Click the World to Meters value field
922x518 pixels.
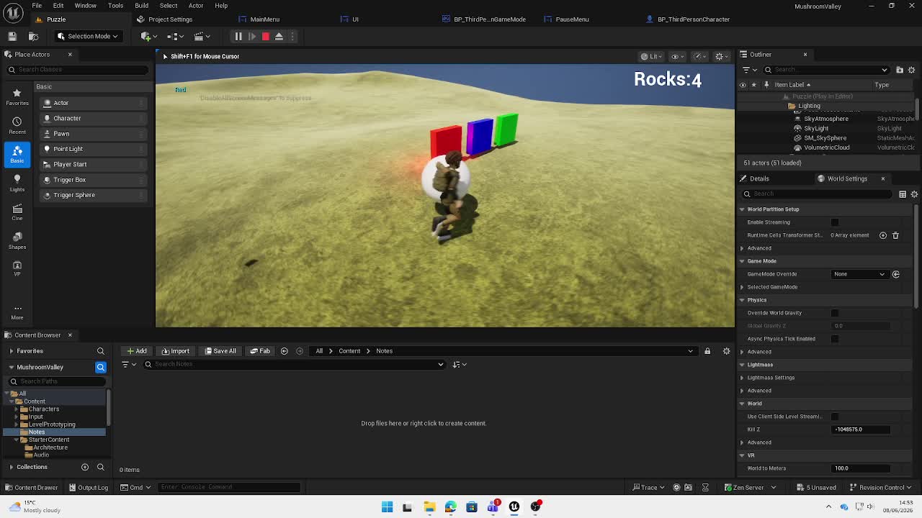click(861, 468)
